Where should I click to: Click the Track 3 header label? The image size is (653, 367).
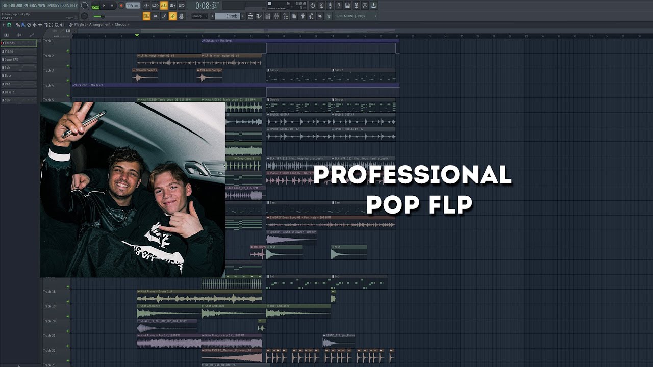point(48,70)
